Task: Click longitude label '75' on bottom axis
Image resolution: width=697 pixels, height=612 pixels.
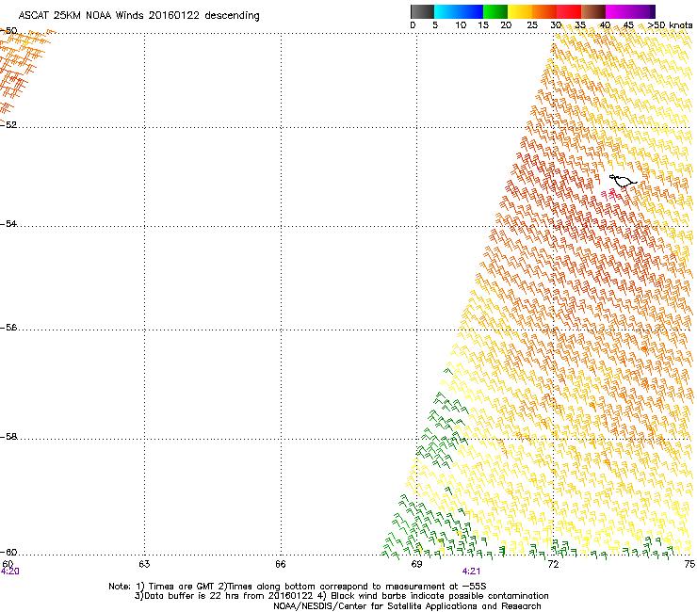Action: (689, 564)
